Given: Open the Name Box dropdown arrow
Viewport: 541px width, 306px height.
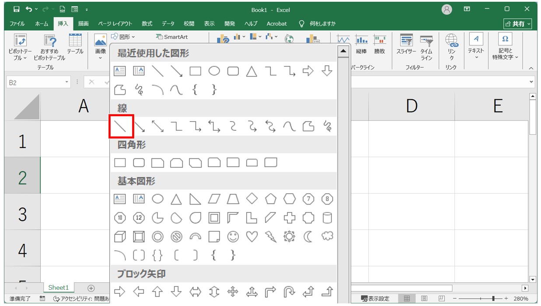Looking at the screenshot, I should 67,82.
